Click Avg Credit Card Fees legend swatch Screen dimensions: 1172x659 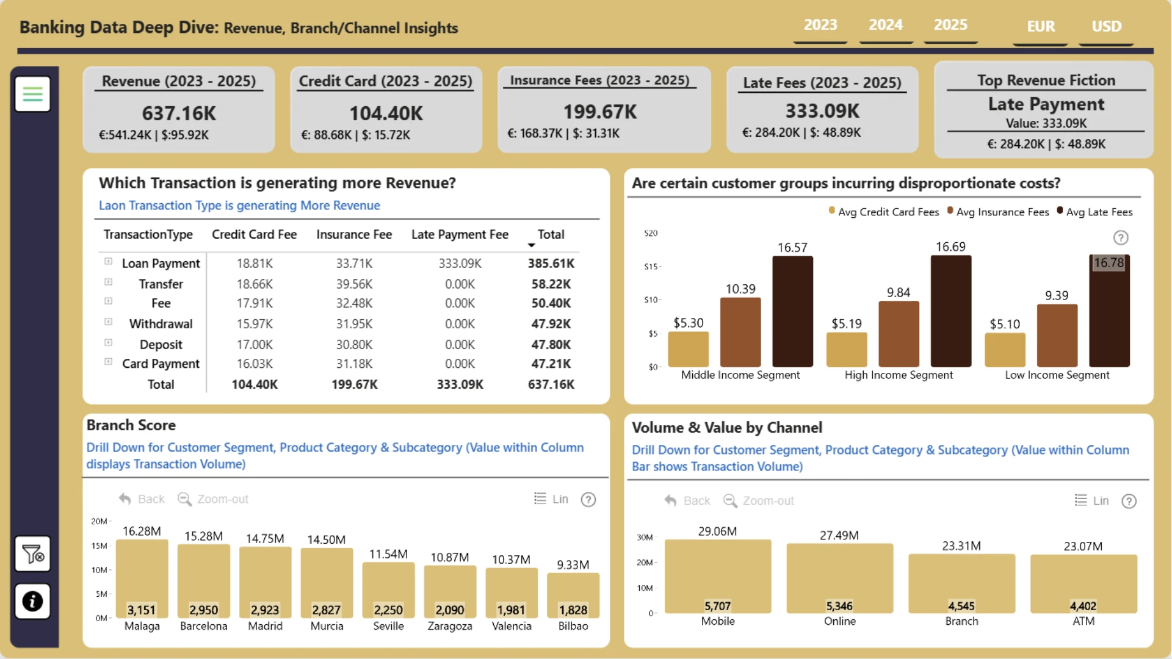831,211
